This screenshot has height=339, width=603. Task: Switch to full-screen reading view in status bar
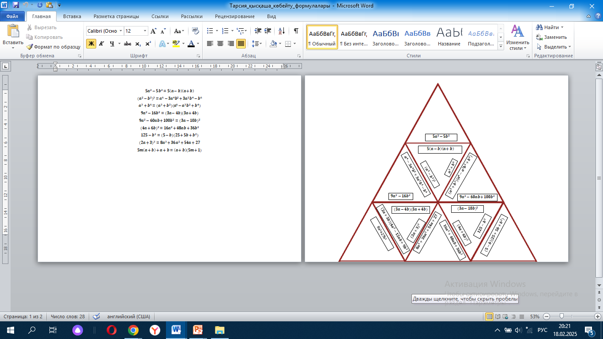pos(497,316)
